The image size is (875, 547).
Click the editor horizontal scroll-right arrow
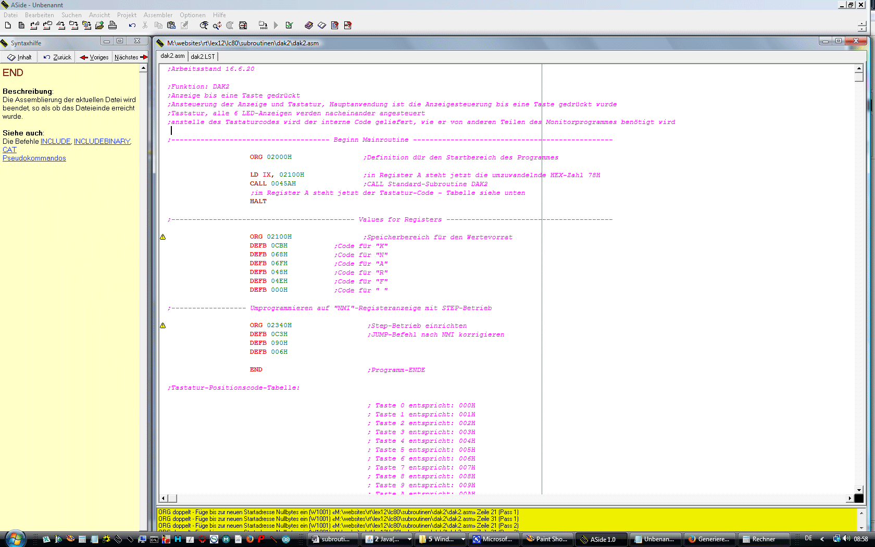point(850,499)
